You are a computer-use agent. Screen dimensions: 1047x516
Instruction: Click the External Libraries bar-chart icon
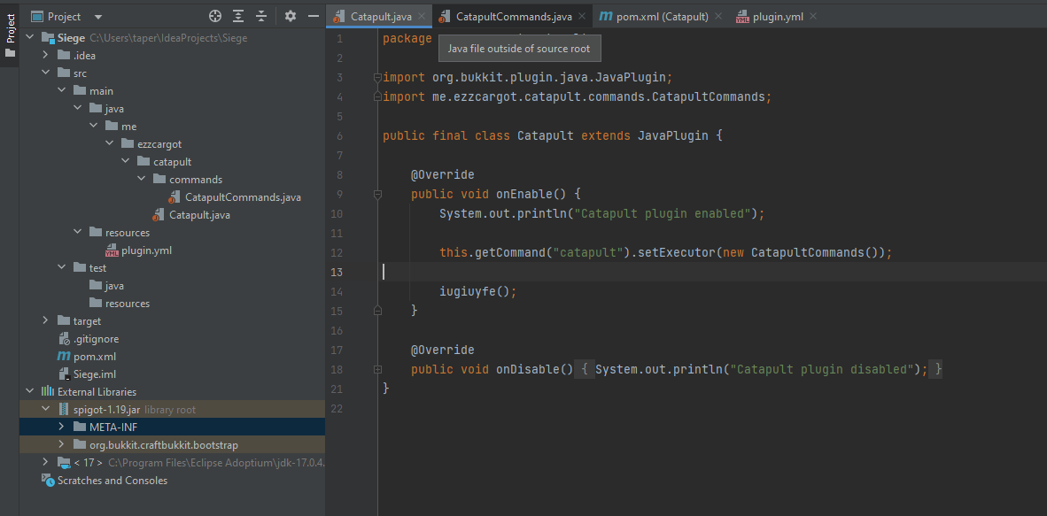pos(48,392)
